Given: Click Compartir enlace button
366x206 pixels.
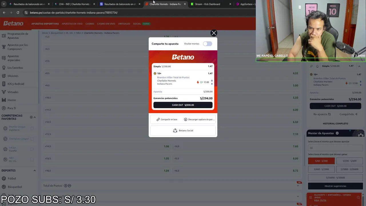Looking at the screenshot, I should click(167, 119).
